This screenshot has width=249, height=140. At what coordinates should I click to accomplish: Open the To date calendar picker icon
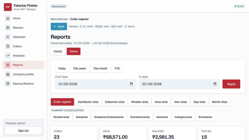click(x=215, y=84)
